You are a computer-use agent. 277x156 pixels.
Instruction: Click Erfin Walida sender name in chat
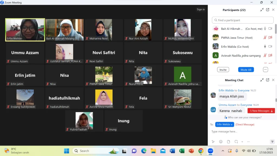[x=226, y=90]
